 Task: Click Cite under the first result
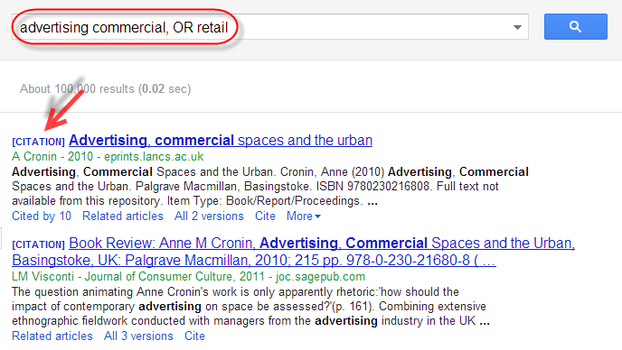point(265,216)
